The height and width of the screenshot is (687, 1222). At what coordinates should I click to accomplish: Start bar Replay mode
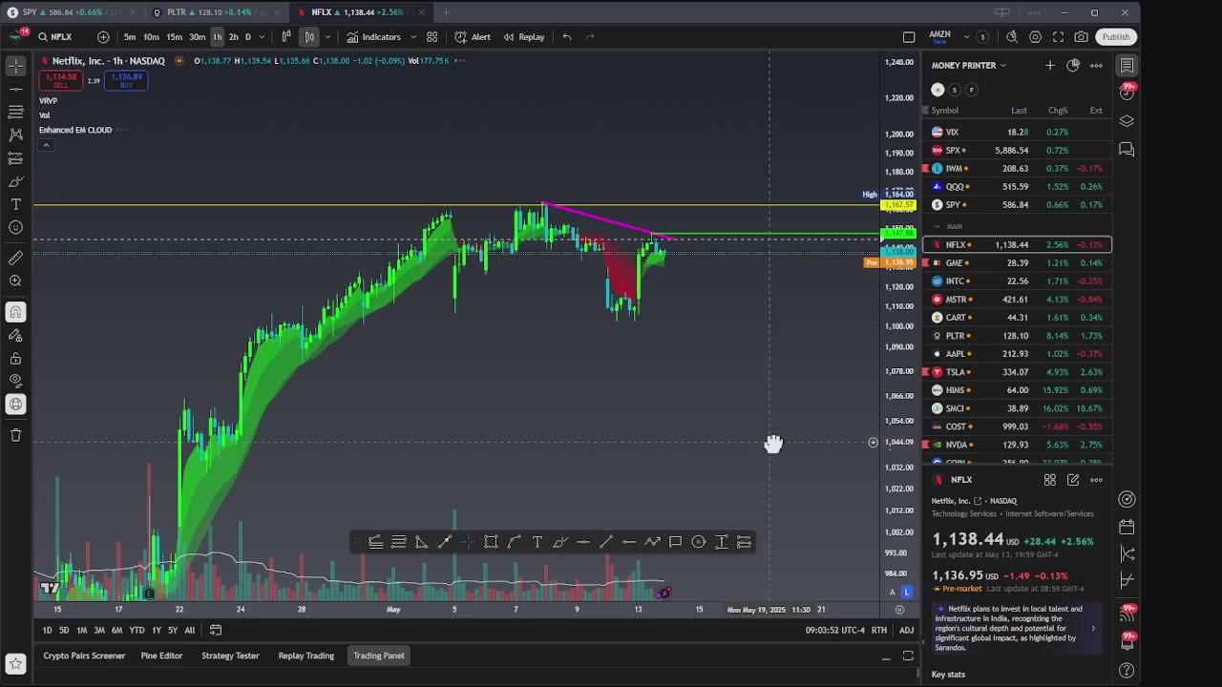tap(523, 36)
